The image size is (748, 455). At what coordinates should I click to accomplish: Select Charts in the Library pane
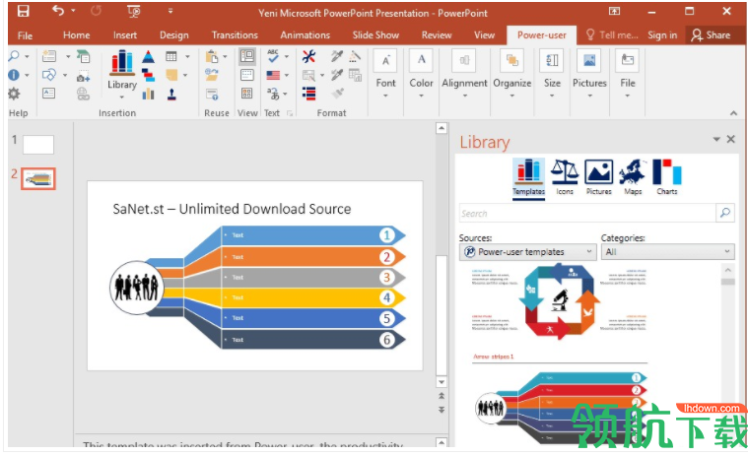667,177
